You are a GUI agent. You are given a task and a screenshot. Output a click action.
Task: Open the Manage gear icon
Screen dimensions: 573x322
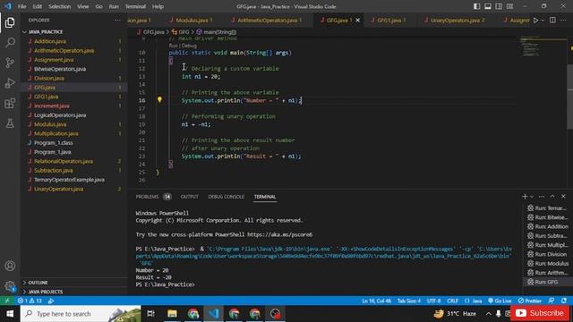pyautogui.click(x=10, y=286)
